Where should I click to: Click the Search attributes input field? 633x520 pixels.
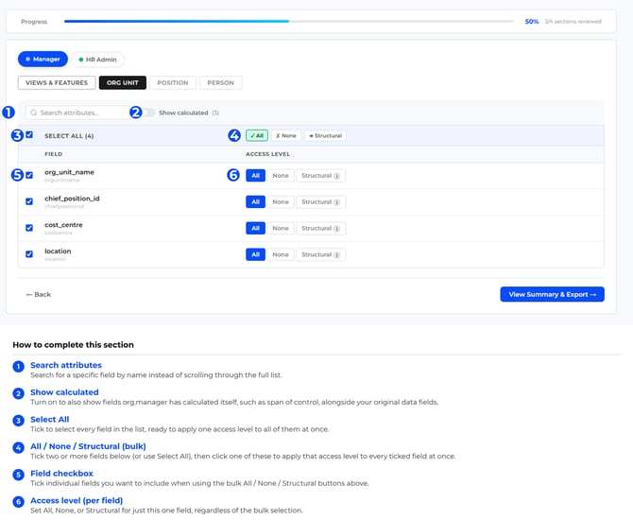(x=77, y=113)
